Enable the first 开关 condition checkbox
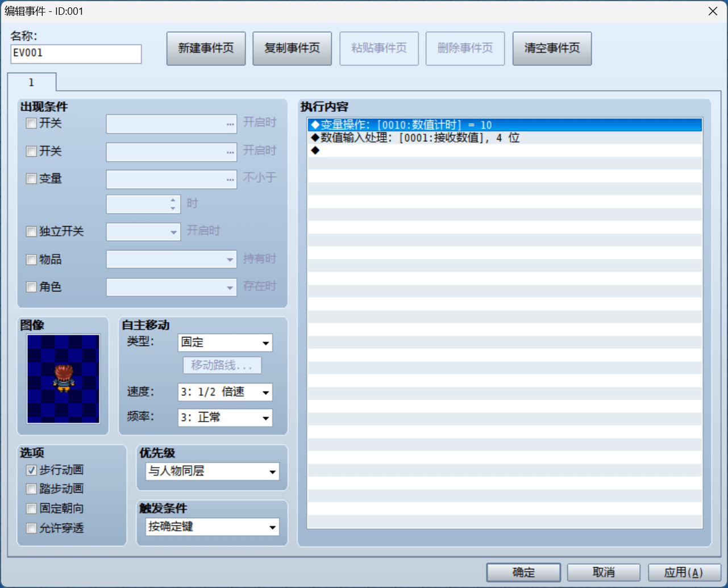The image size is (728, 588). 31,123
